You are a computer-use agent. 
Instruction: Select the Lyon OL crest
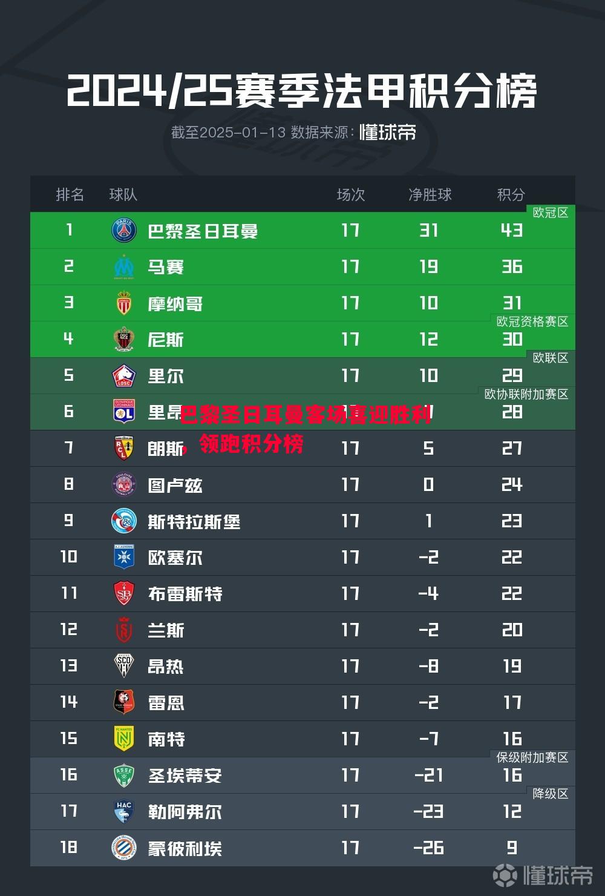pyautogui.click(x=124, y=412)
